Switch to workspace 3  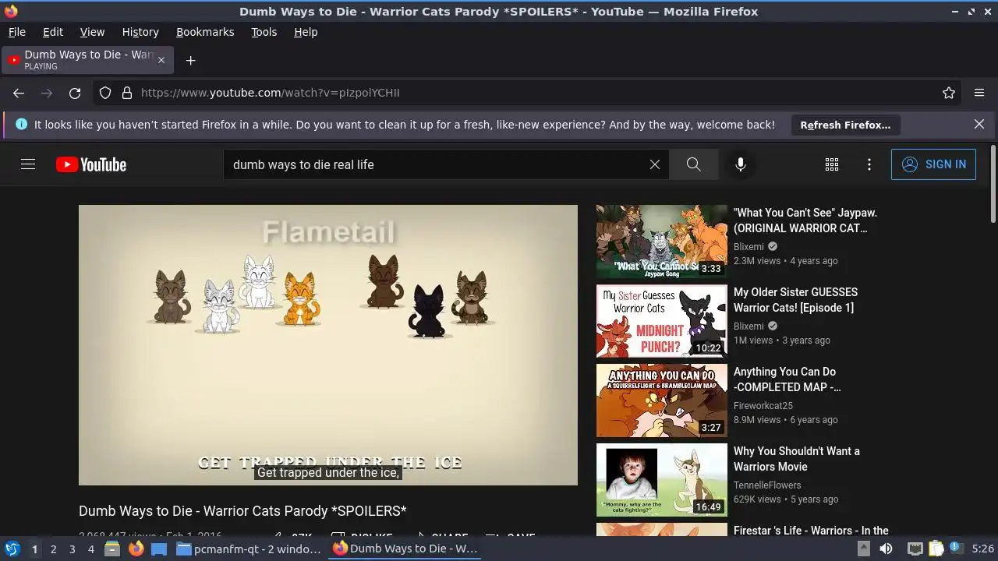[72, 549]
